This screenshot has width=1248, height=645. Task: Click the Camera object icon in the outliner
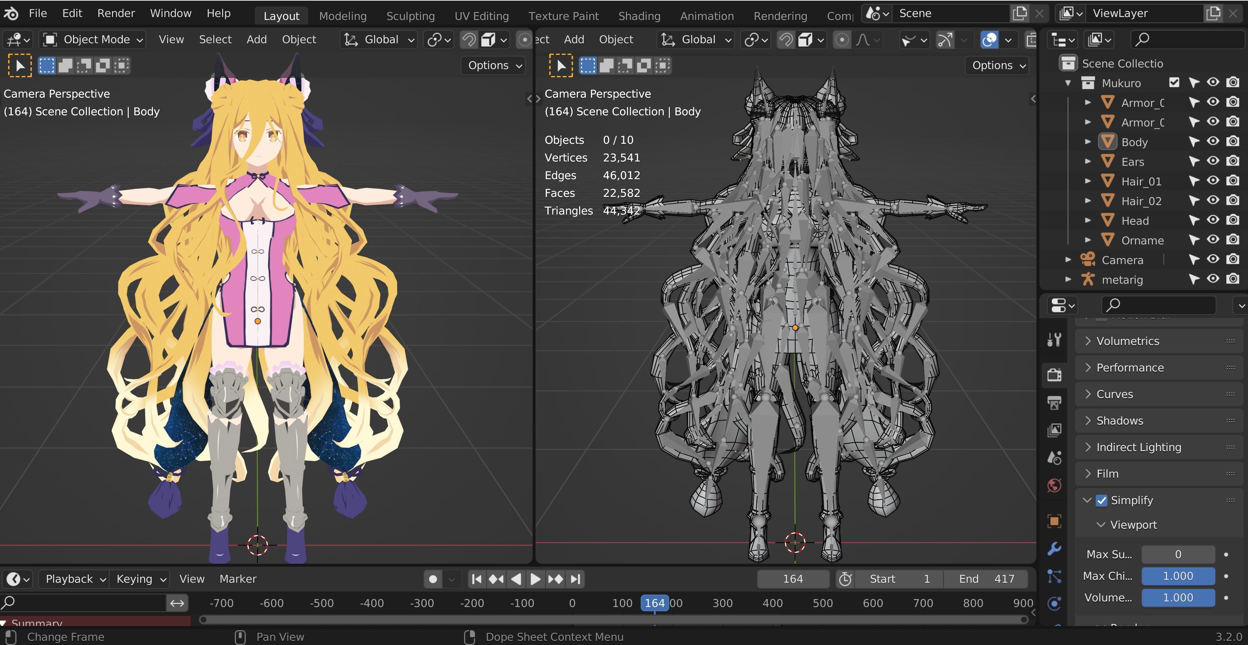coord(1088,259)
